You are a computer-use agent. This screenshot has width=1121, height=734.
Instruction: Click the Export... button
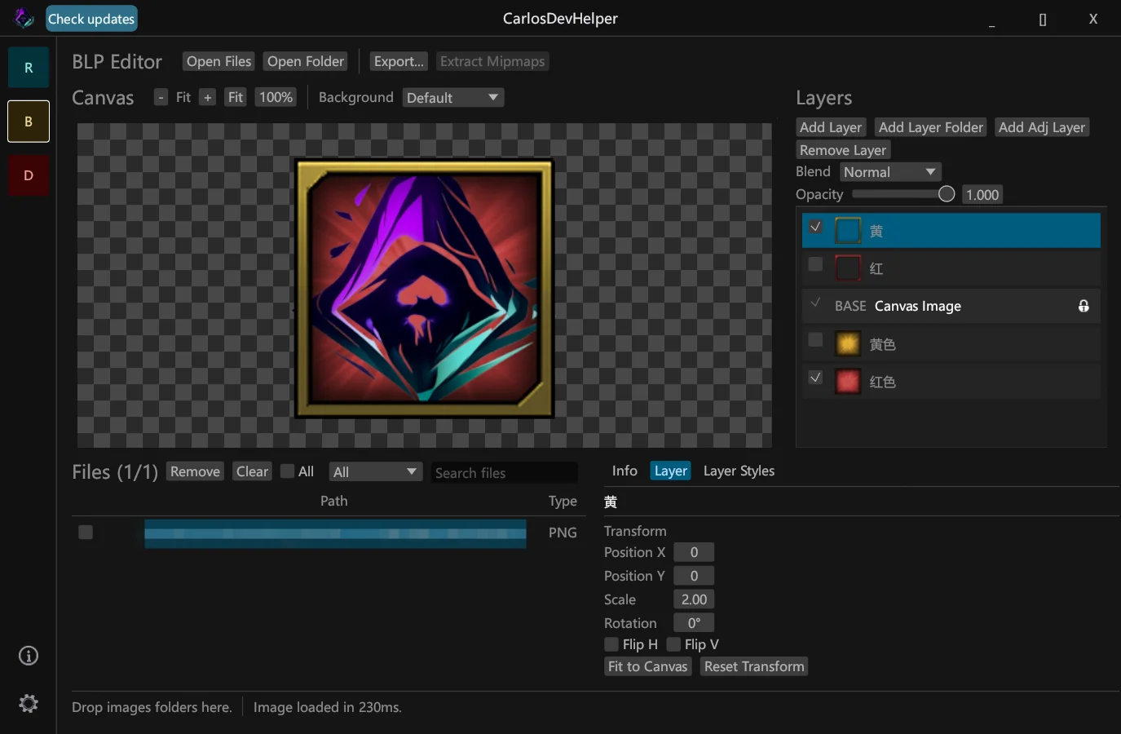click(x=399, y=61)
